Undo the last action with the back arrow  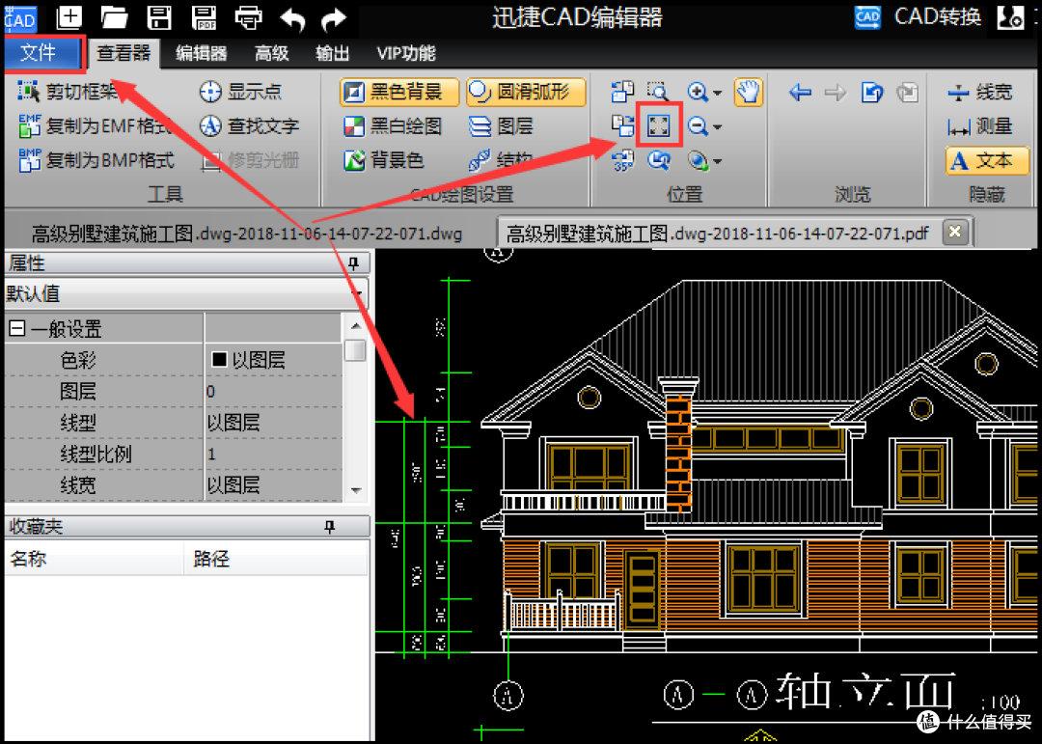(292, 18)
